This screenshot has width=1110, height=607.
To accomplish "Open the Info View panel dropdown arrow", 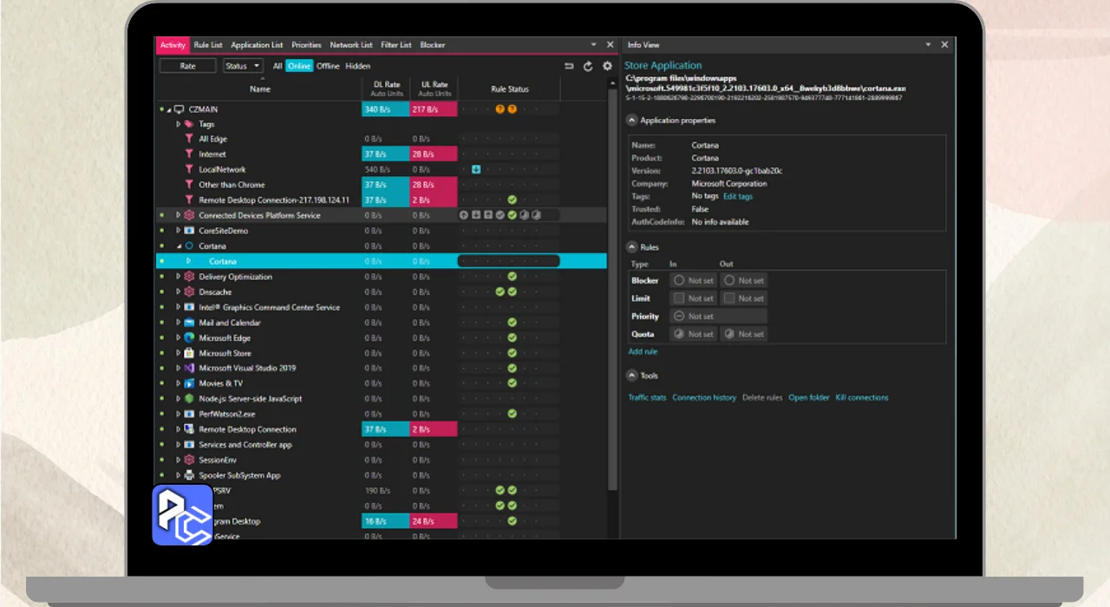I will (928, 45).
